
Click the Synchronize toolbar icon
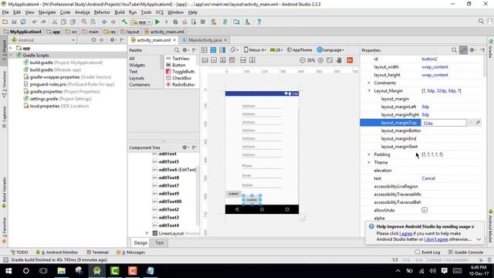pyautogui.click(x=23, y=22)
